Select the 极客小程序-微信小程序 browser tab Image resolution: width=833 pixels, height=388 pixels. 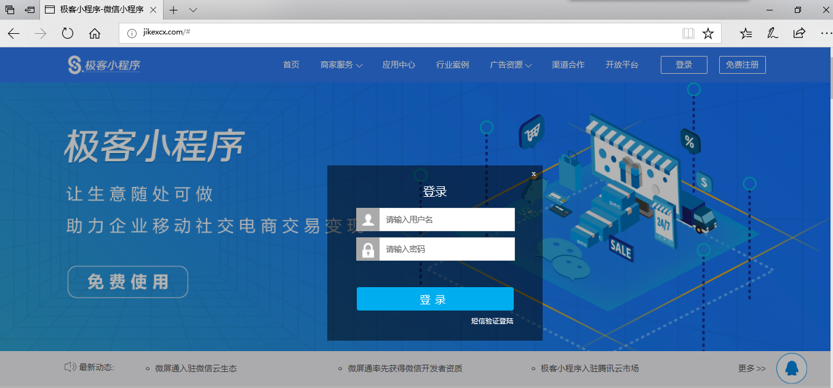click(x=102, y=10)
